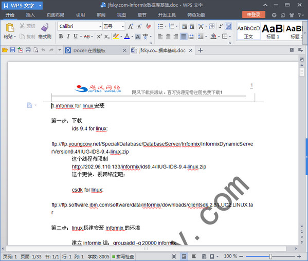
Task: Click the Paste clipboard icon
Action: point(10,27)
